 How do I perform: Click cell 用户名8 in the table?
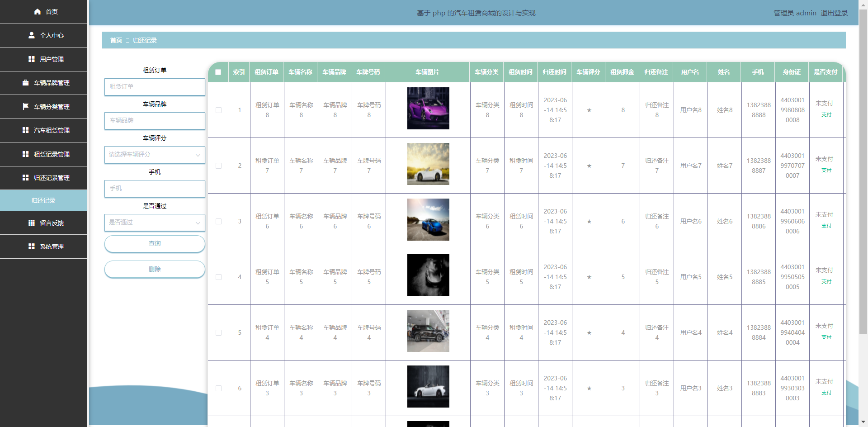[691, 110]
